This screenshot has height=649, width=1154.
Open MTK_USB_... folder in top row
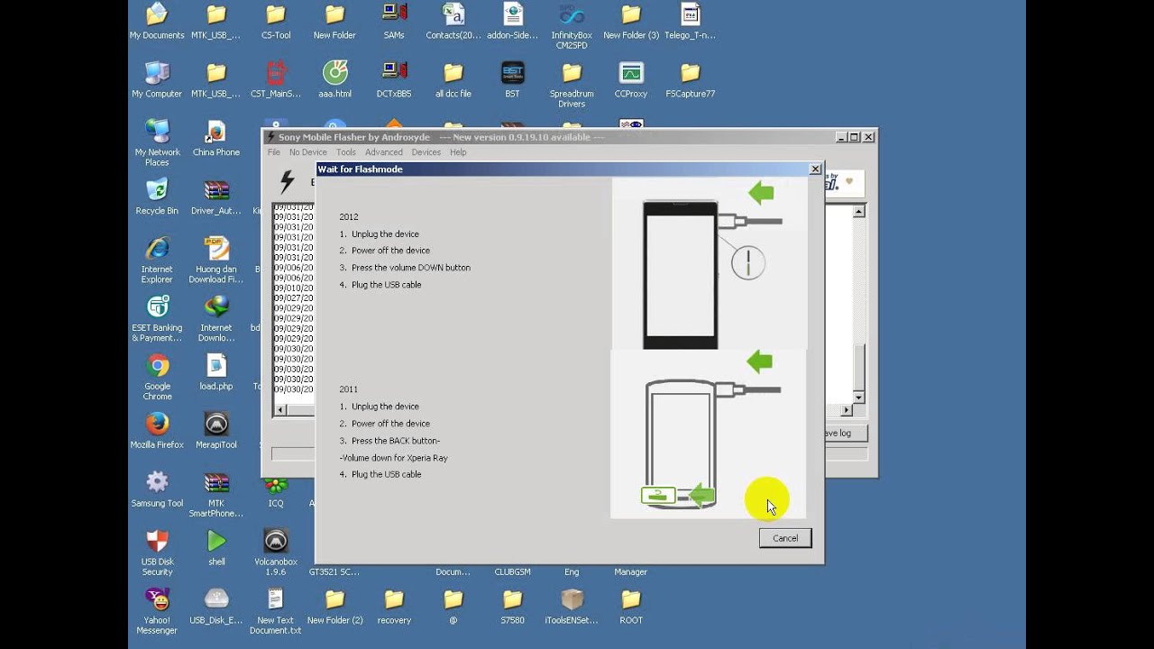[216, 22]
